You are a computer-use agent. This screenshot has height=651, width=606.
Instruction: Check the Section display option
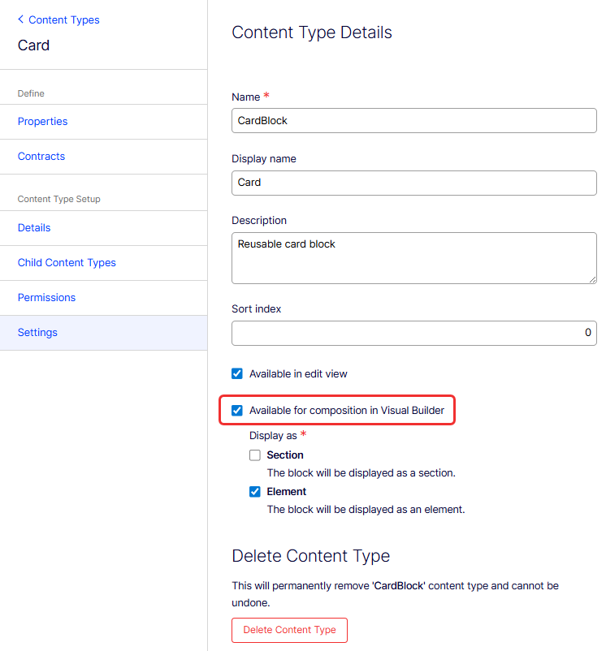[x=255, y=455]
